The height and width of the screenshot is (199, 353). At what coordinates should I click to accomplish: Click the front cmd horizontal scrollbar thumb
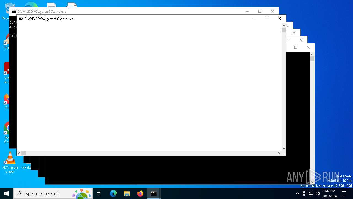[24, 153]
